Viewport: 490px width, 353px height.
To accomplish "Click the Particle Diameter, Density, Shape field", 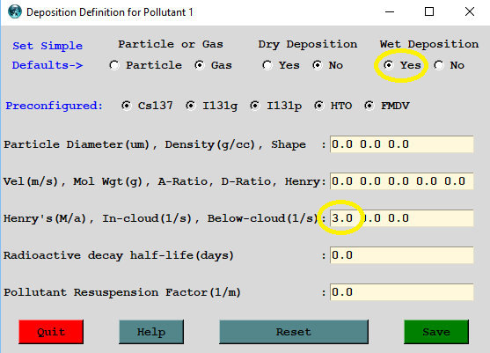I will [x=401, y=144].
